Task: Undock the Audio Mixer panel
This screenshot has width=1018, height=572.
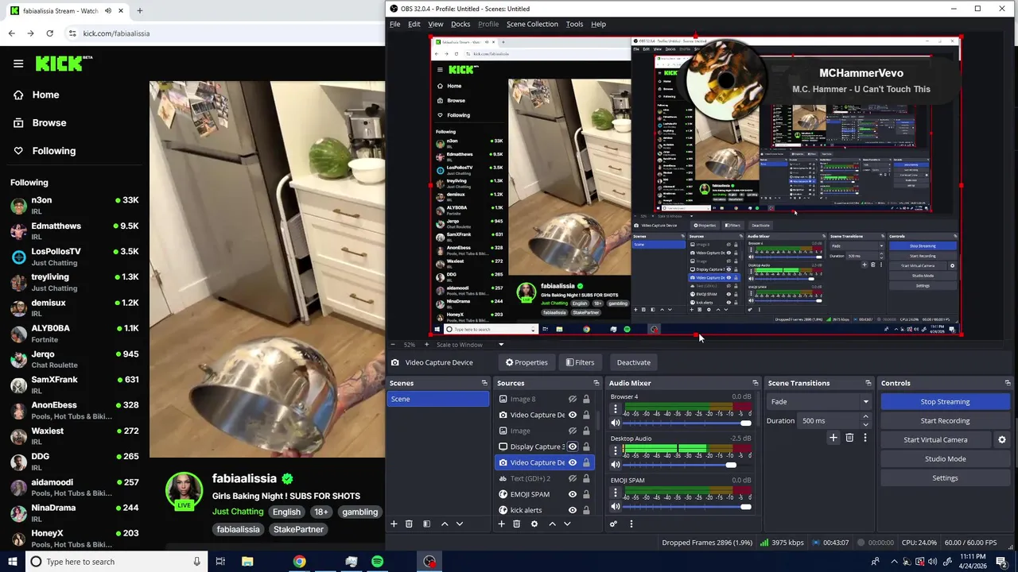Action: (x=755, y=383)
